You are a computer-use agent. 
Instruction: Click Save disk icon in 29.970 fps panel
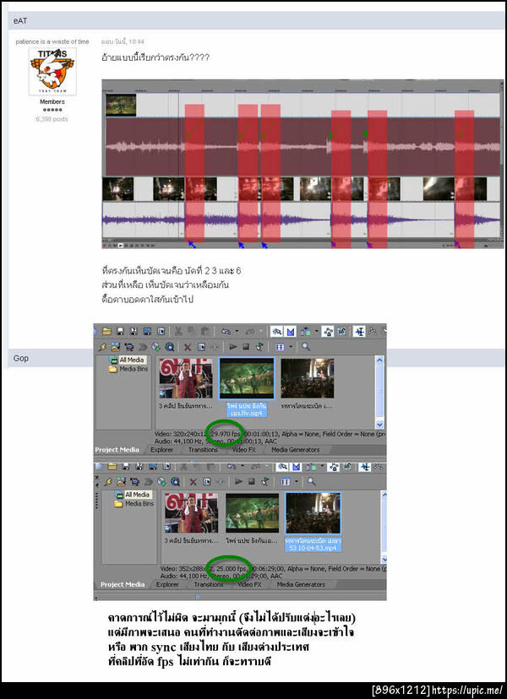pyautogui.click(x=120, y=331)
